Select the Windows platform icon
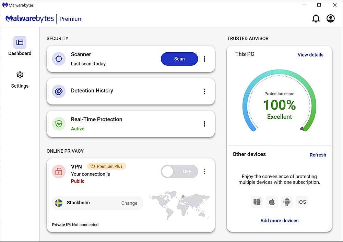The image size is (343, 242). point(257,202)
